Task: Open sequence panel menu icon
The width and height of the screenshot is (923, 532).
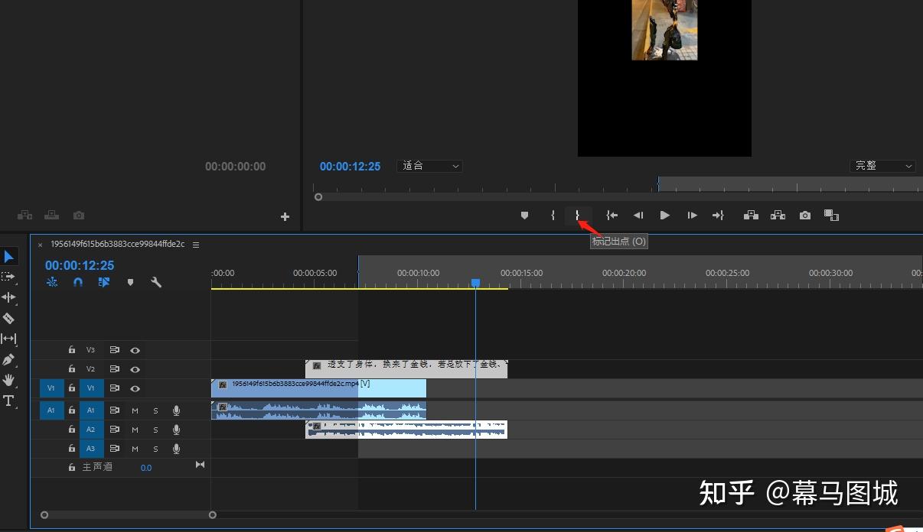Action: pyautogui.click(x=196, y=245)
